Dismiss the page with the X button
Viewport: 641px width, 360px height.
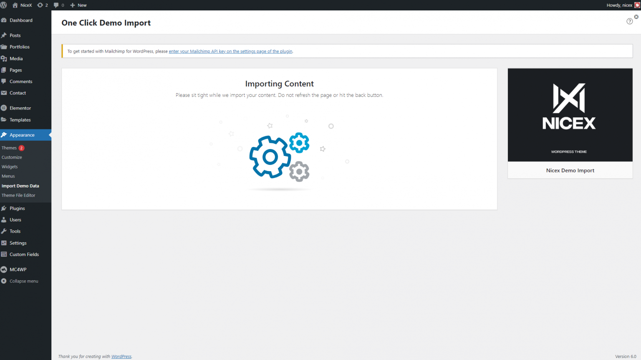pos(636,17)
